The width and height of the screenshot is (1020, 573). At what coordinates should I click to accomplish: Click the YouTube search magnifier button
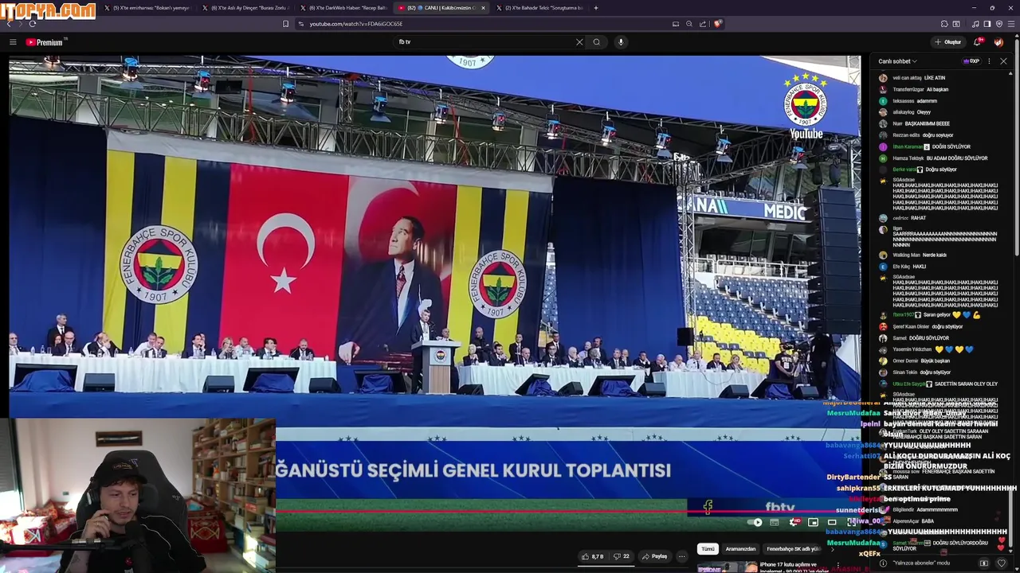click(596, 42)
